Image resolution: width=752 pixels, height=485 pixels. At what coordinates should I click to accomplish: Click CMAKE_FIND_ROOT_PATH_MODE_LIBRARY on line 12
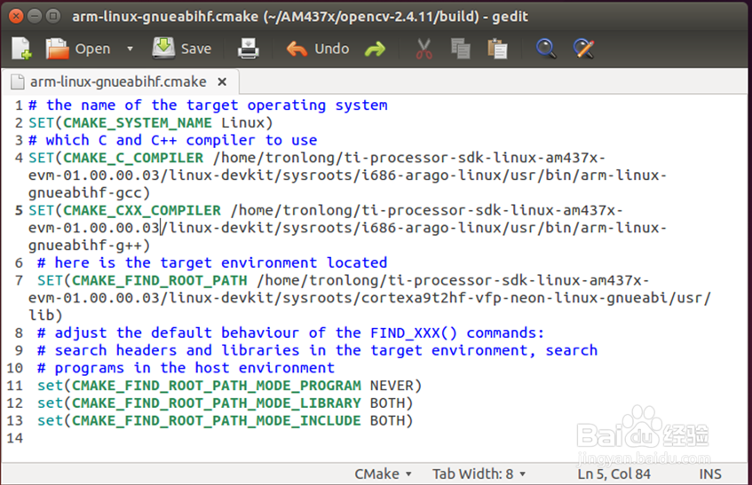click(217, 403)
